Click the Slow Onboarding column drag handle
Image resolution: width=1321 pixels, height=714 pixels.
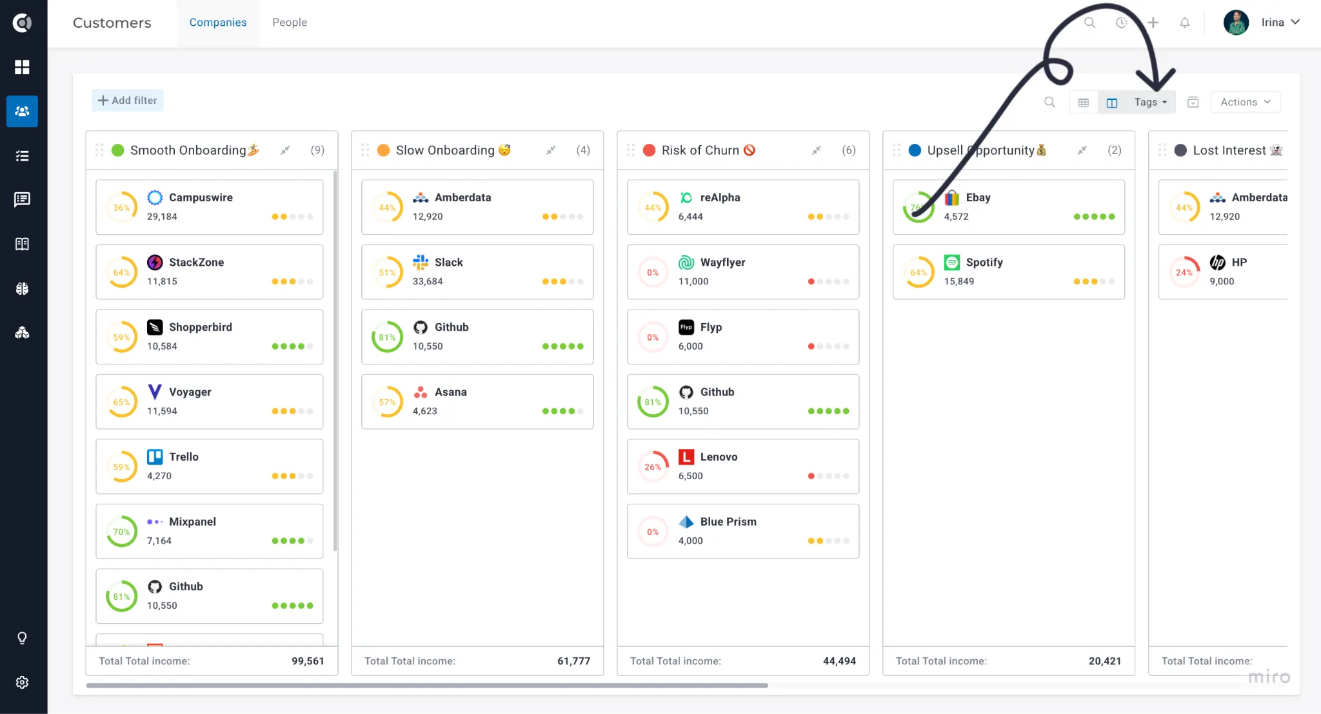point(365,150)
